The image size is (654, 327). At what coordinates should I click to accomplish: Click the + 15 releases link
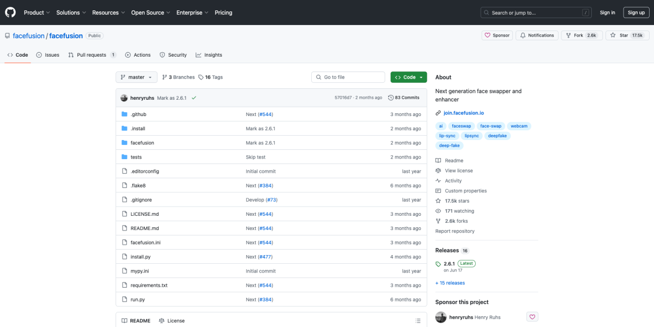tap(450, 283)
